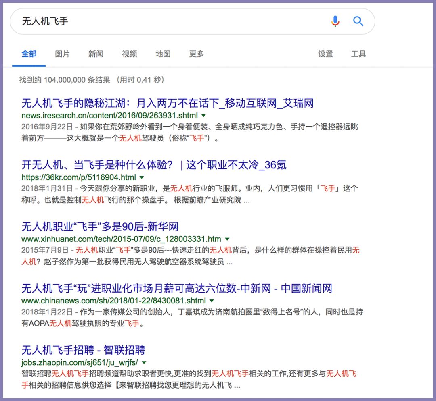Click the 2016年9月22日 snippet date

[x=47, y=127]
